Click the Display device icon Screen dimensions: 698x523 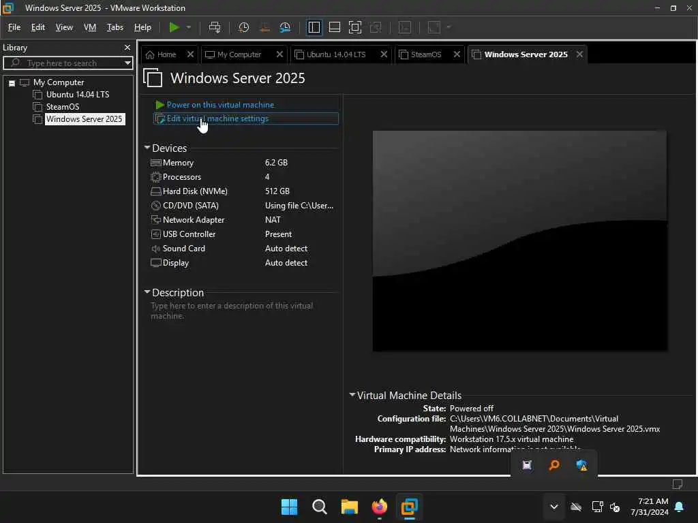[156, 263]
